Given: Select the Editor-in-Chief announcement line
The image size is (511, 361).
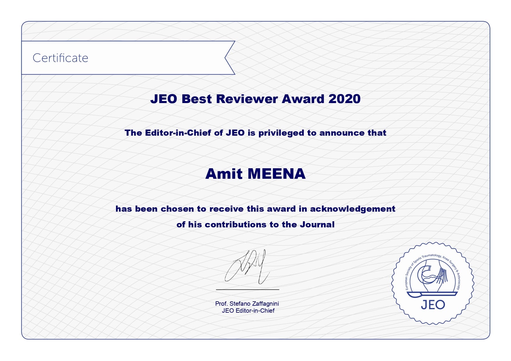Looking at the screenshot, I should coord(256,134).
